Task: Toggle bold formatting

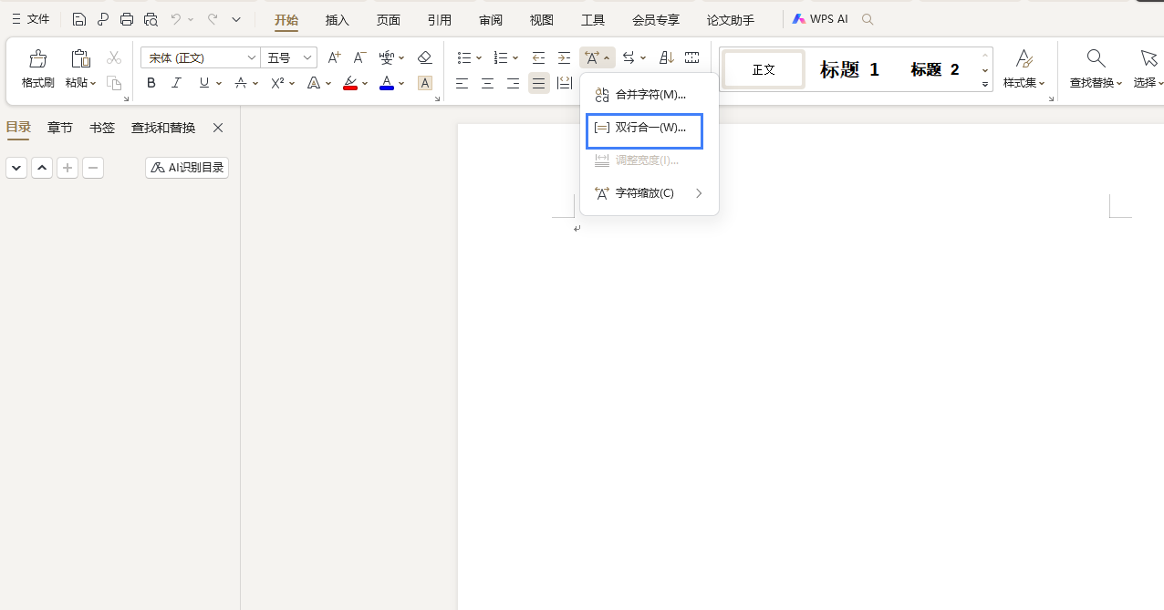Action: pos(151,83)
